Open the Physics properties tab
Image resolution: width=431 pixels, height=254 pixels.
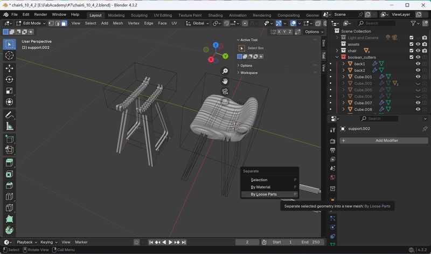click(x=332, y=228)
